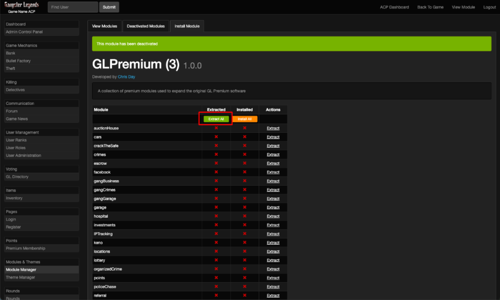Visit the Chris Day developer link

[126, 77]
